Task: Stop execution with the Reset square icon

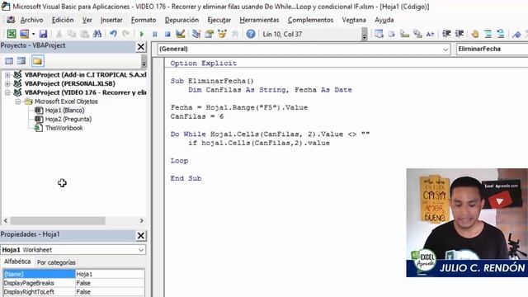Action: click(x=167, y=34)
